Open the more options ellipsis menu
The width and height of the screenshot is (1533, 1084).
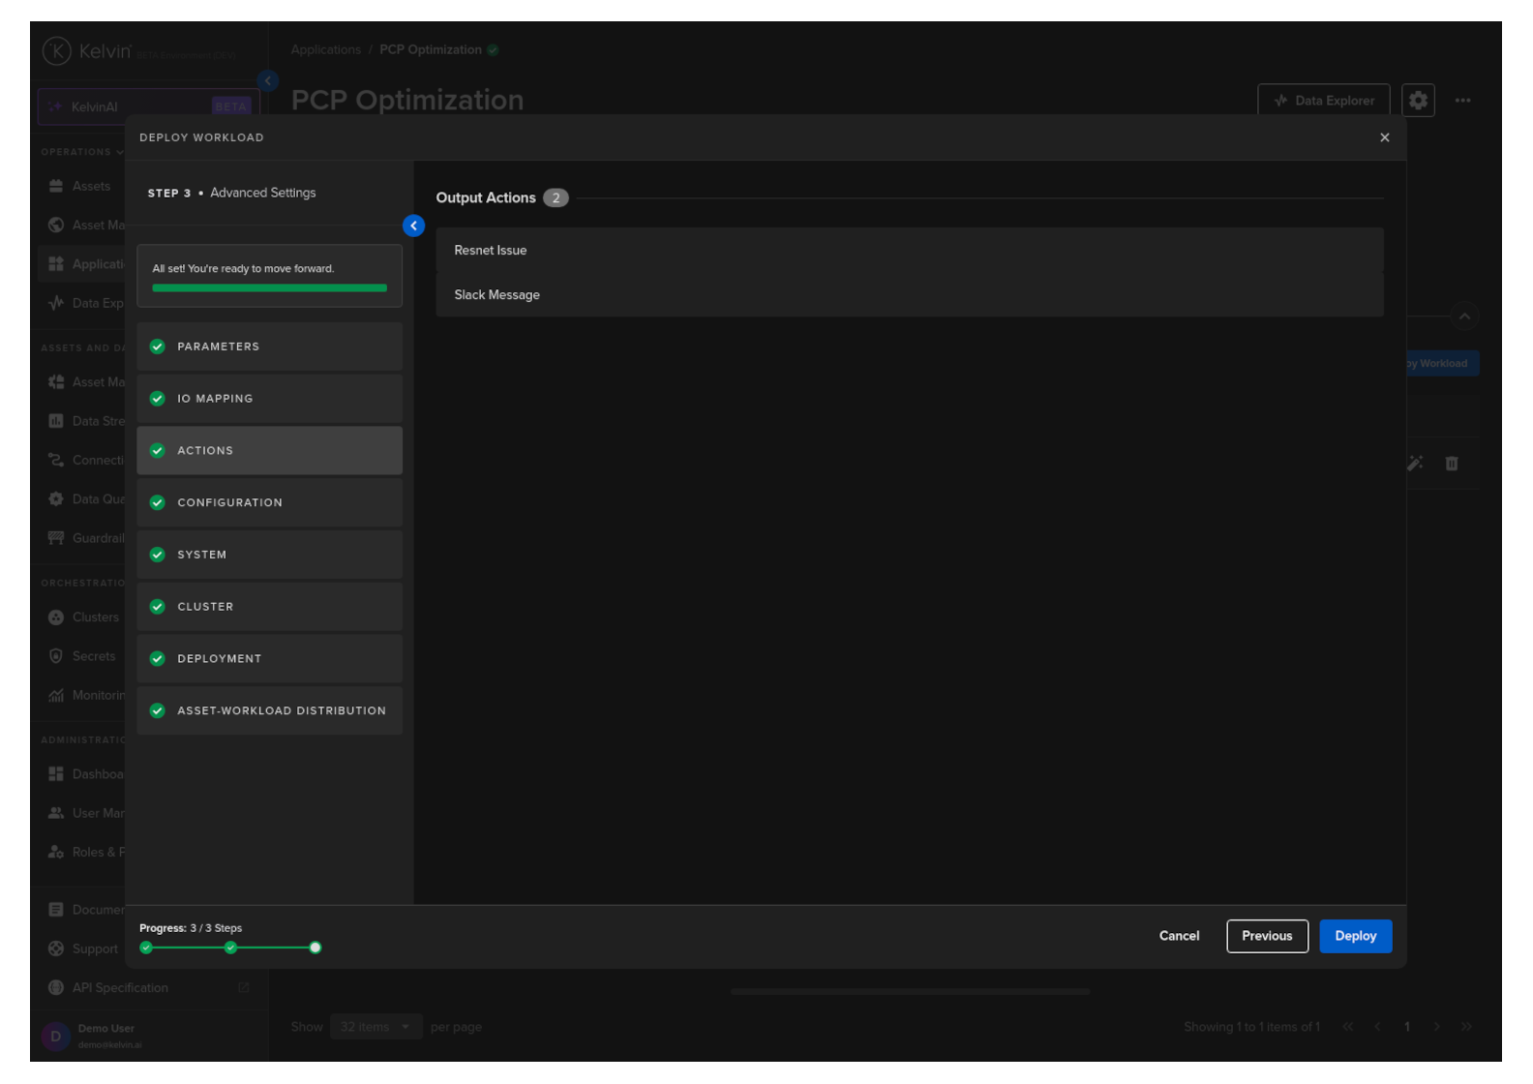(1462, 100)
